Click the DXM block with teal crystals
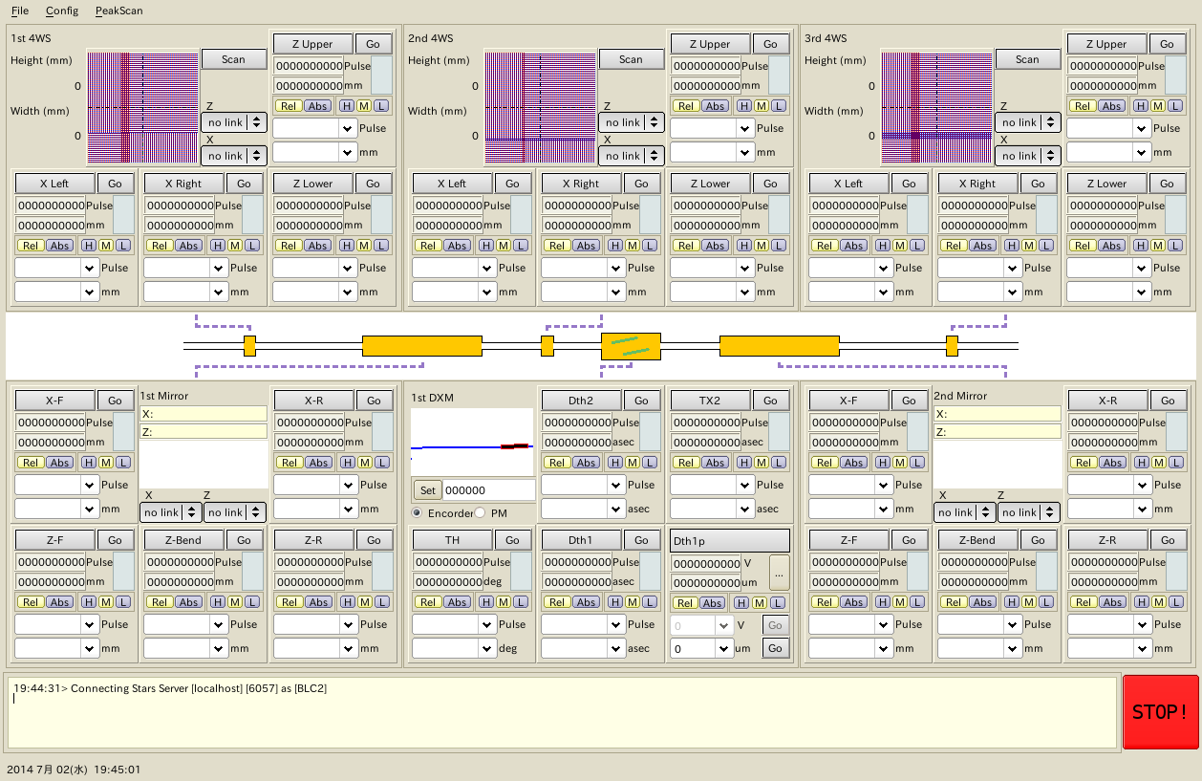 [631, 345]
